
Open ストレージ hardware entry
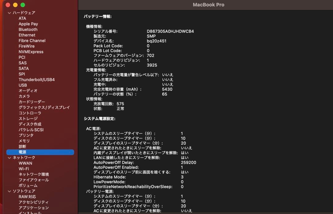click(28, 119)
